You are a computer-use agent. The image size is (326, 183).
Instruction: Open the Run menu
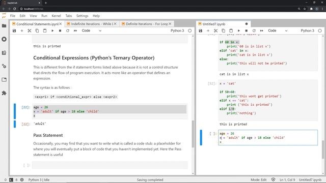click(x=44, y=16)
